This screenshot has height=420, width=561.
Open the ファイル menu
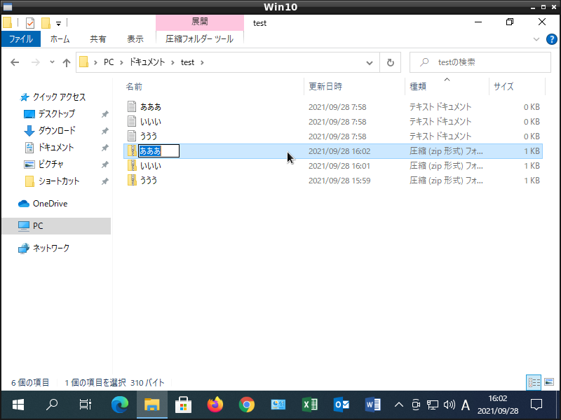point(21,39)
